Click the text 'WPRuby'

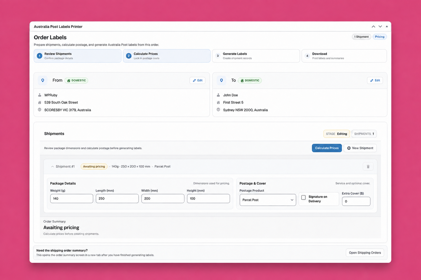point(51,95)
